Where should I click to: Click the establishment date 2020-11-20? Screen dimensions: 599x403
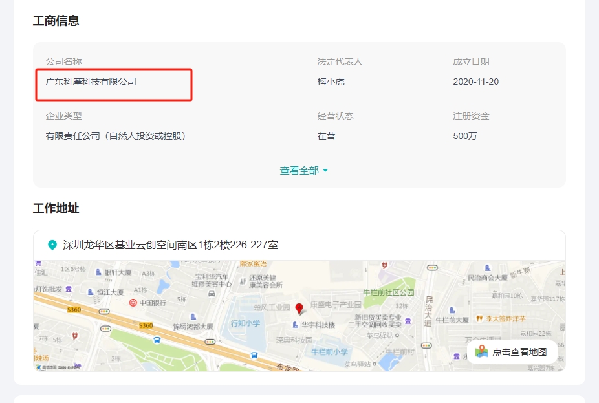point(475,82)
